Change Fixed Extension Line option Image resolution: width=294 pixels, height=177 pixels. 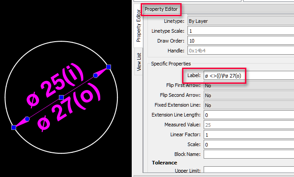pos(249,105)
